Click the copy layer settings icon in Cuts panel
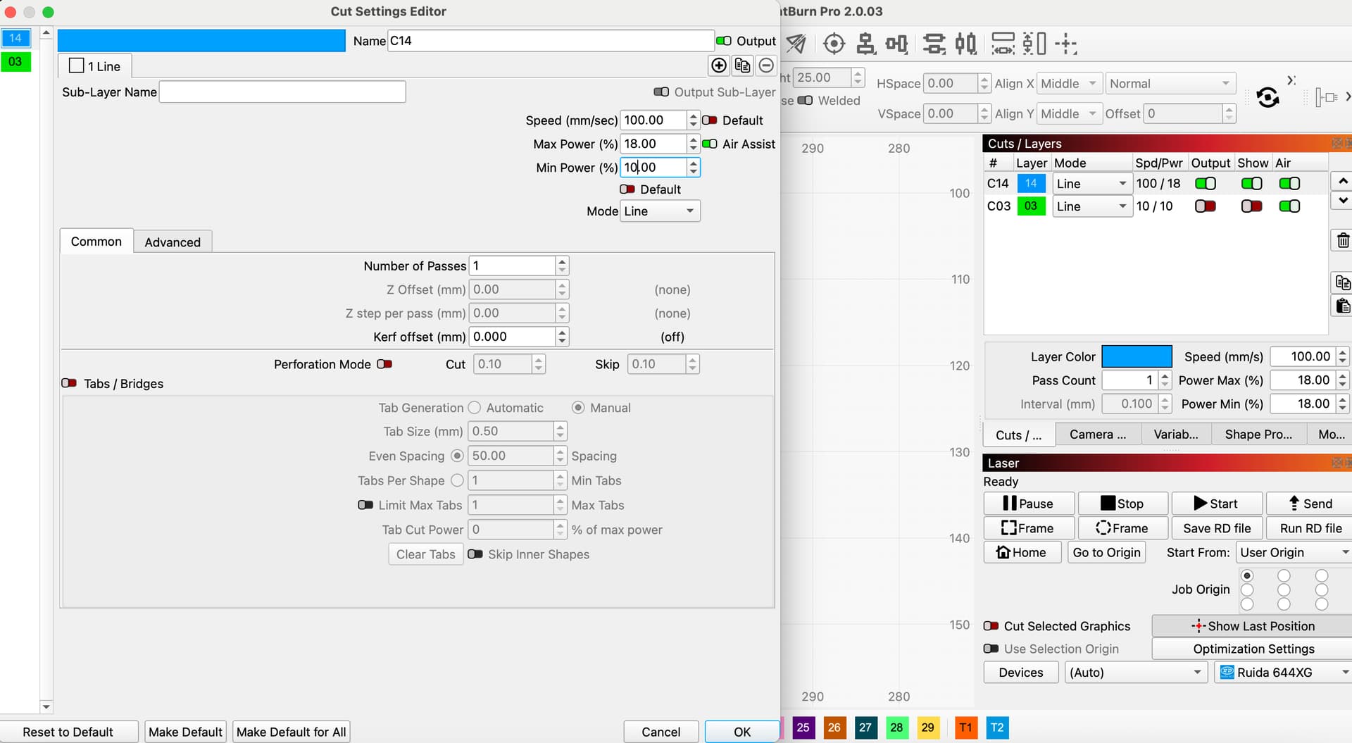 1342,283
